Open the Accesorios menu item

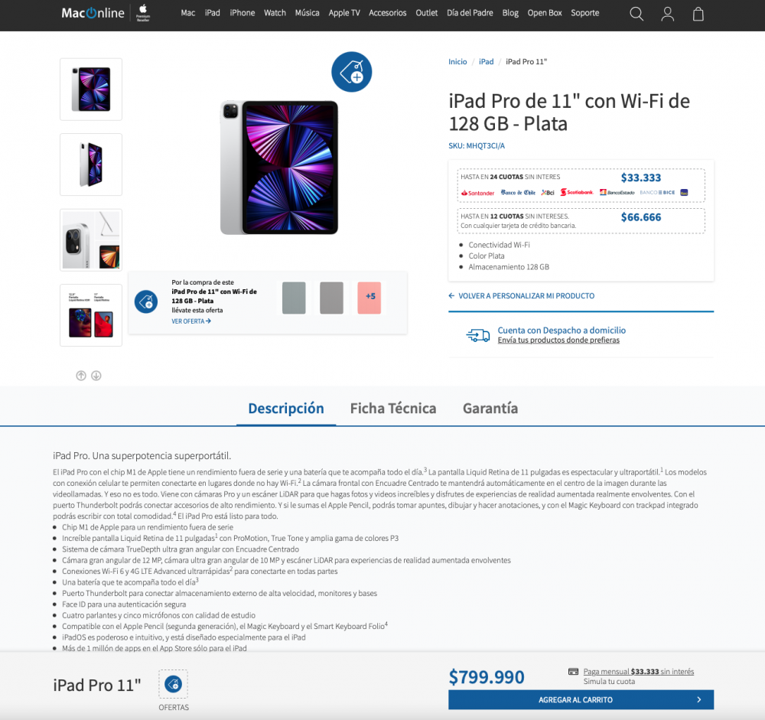(x=387, y=13)
